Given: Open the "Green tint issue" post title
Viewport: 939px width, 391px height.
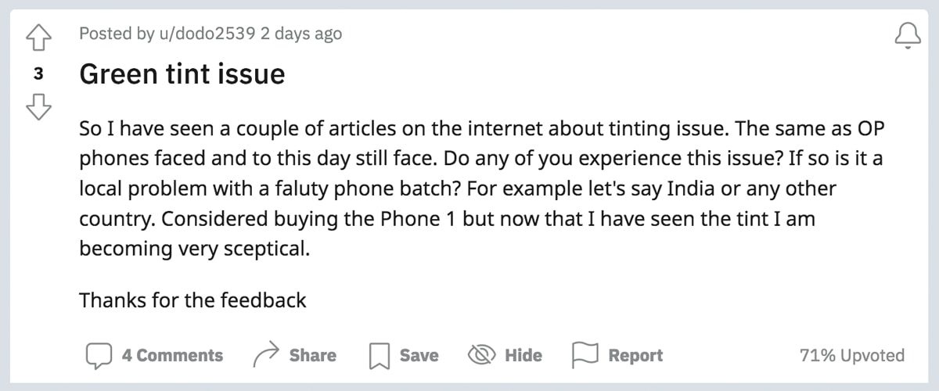Looking at the screenshot, I should coord(182,74).
